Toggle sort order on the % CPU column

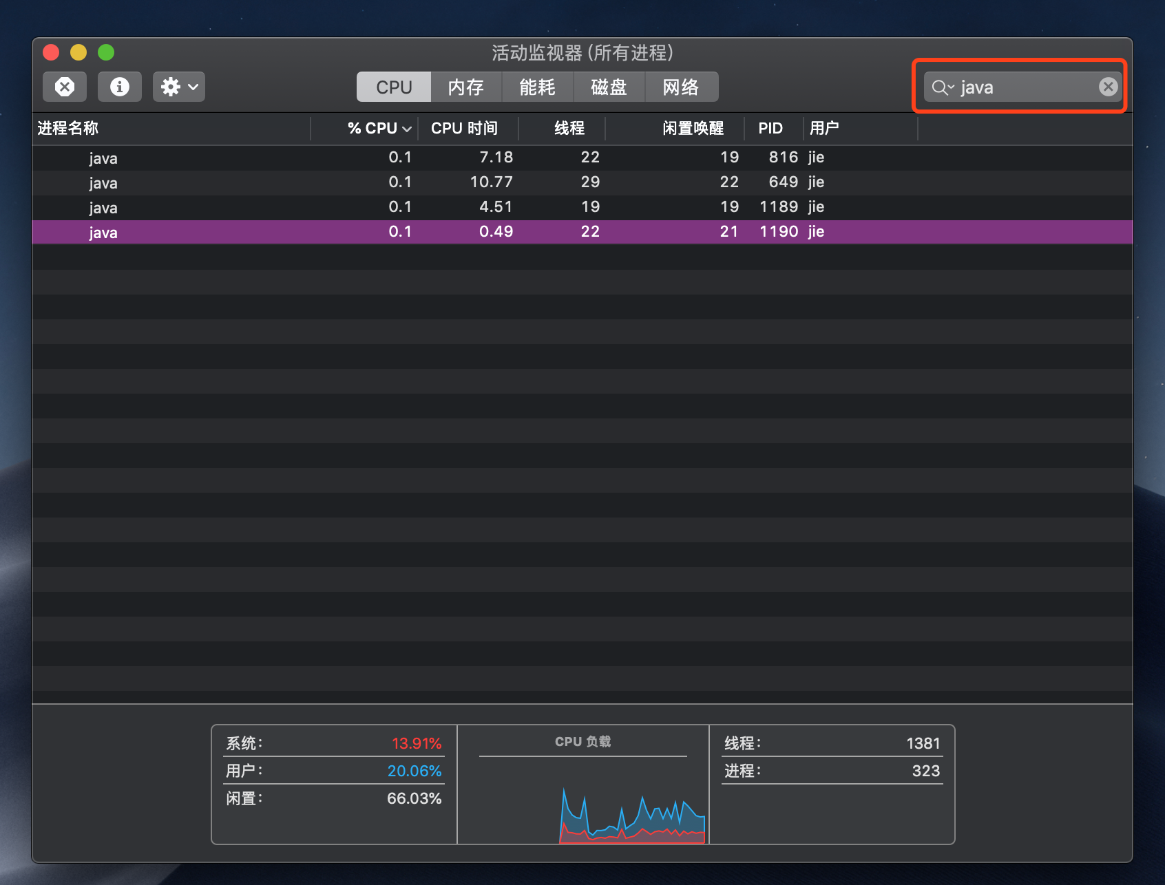(372, 128)
